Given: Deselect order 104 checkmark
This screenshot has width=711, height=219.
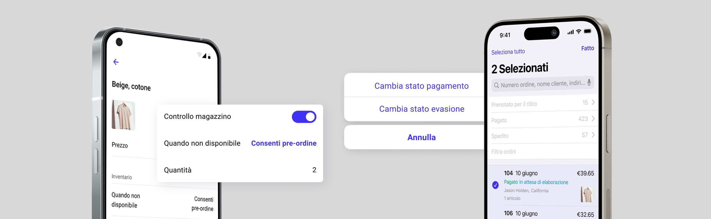Looking at the screenshot, I should (495, 185).
